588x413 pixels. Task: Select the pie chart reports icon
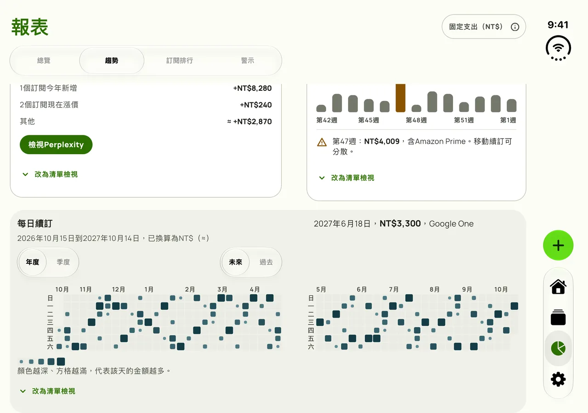558,348
